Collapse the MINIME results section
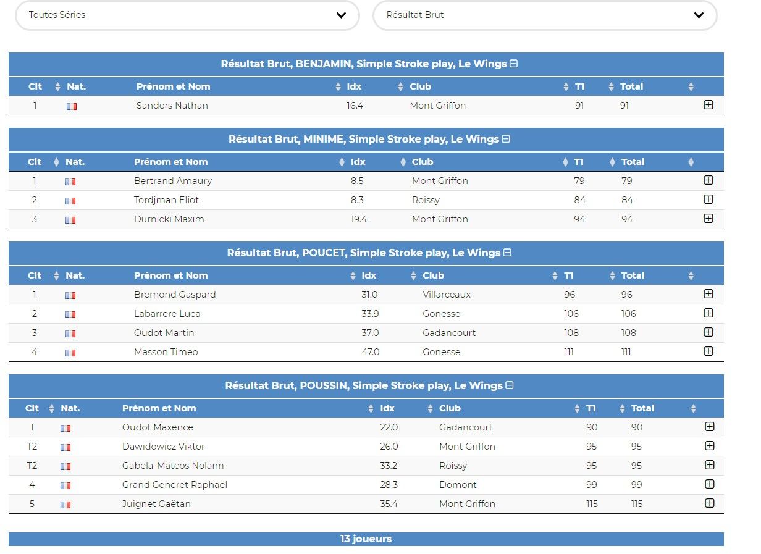 [x=506, y=139]
